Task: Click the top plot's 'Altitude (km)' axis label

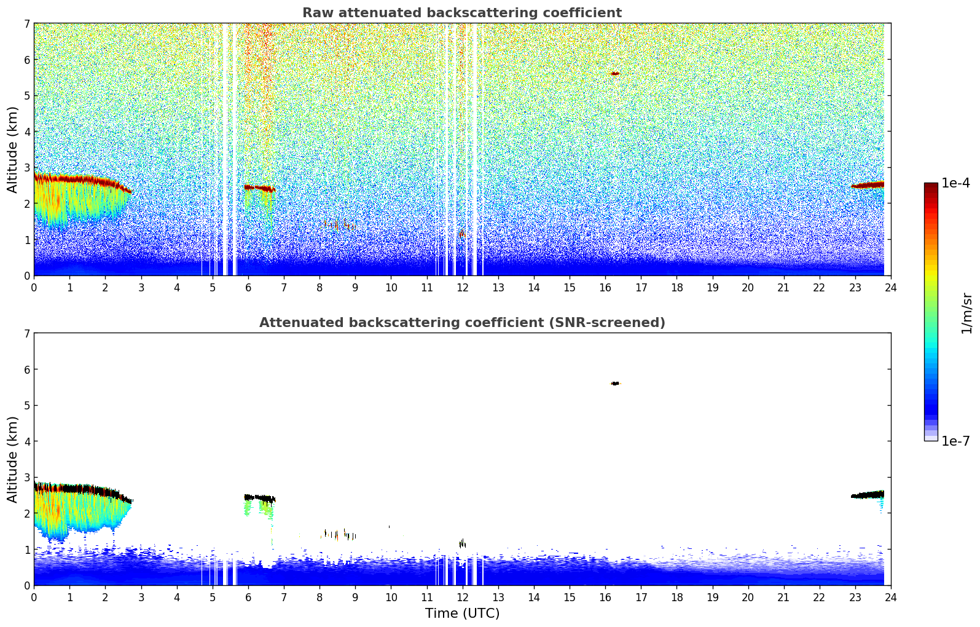Action: (13, 149)
